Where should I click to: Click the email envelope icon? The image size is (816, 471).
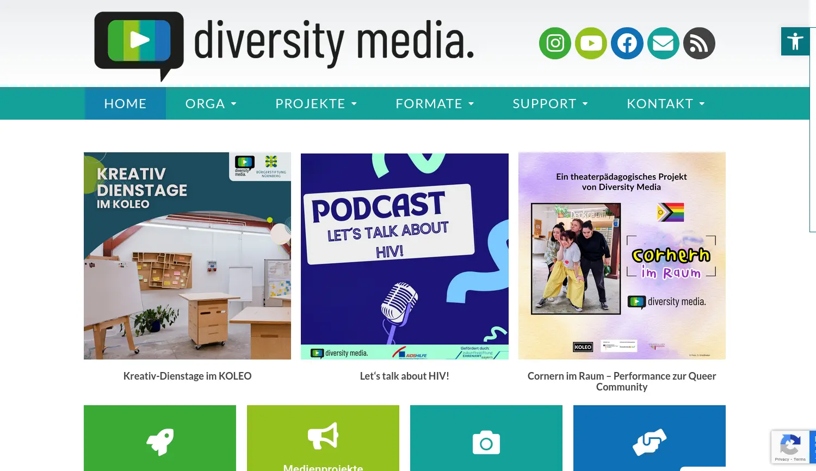pyautogui.click(x=663, y=44)
